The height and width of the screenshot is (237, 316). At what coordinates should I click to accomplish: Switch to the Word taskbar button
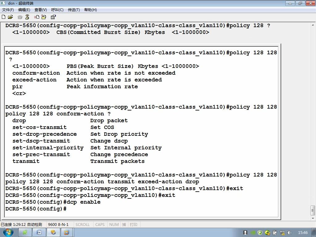(x=39, y=233)
